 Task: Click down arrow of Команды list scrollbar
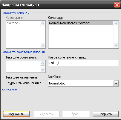point(116,46)
